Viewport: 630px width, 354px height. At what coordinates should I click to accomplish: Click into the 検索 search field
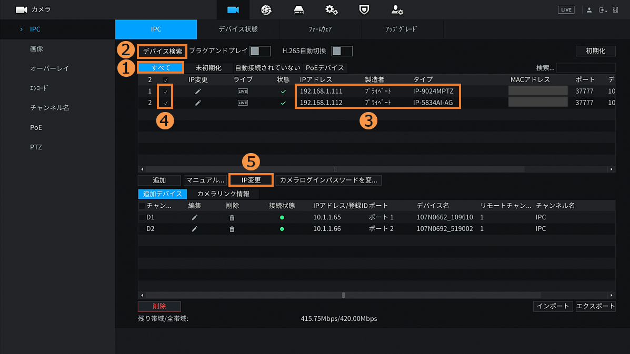click(585, 68)
